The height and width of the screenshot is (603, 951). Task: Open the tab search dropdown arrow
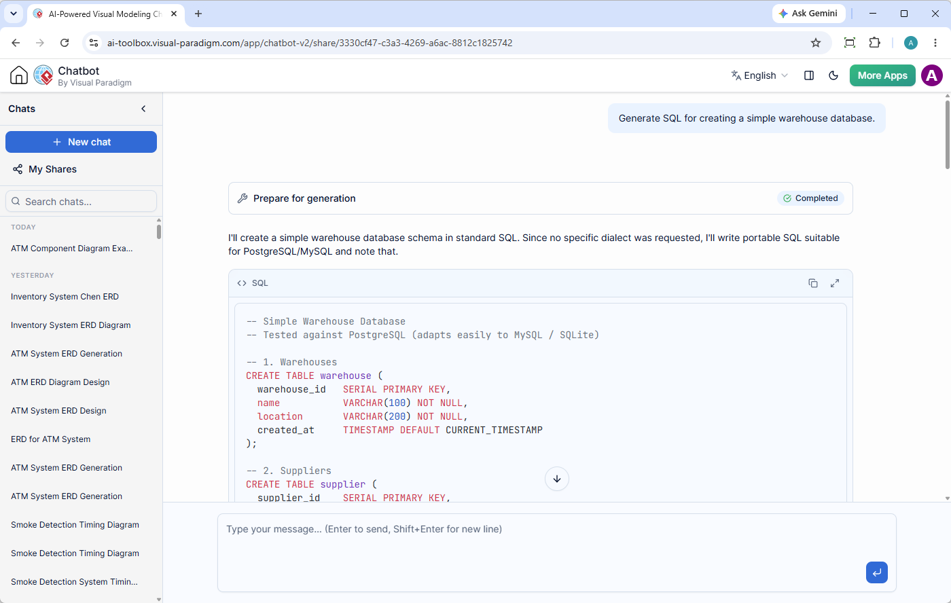click(x=13, y=14)
